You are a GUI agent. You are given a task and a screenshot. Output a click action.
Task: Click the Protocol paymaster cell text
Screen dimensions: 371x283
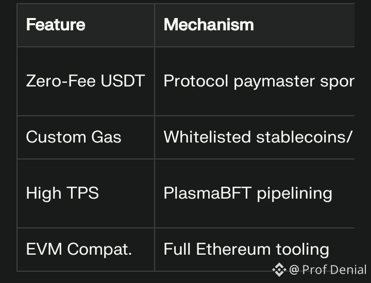coord(259,81)
